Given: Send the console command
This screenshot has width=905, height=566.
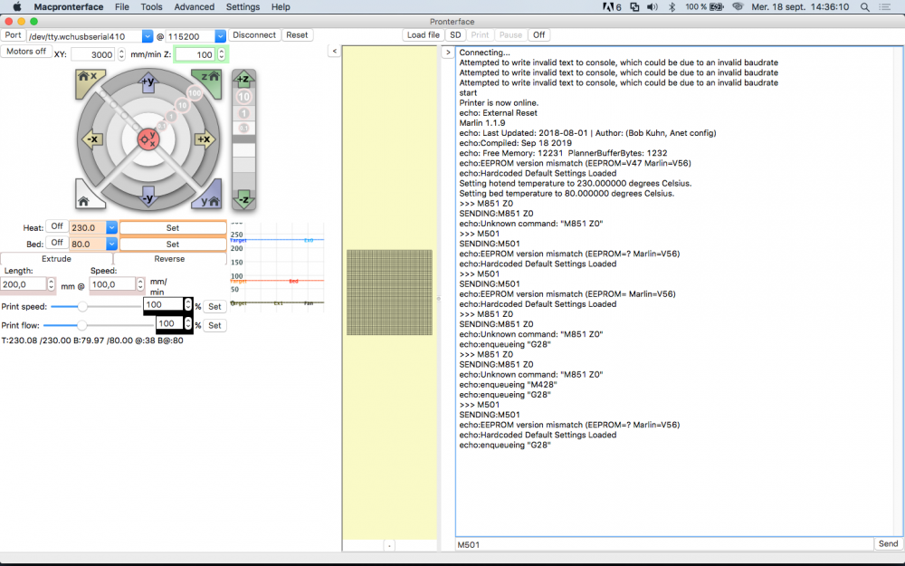Looking at the screenshot, I should (888, 543).
